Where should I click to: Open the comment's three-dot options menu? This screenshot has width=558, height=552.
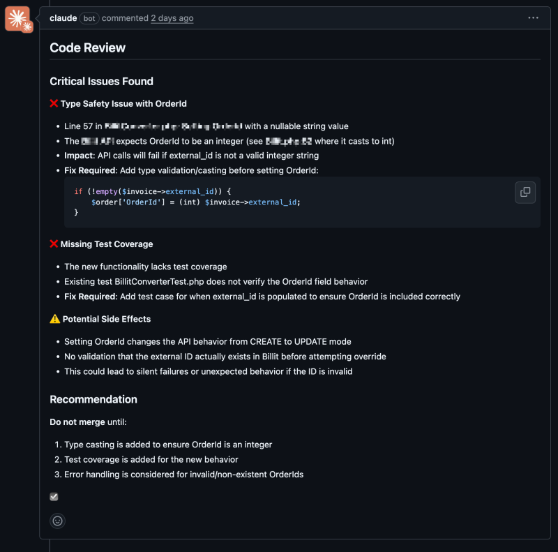pos(533,18)
